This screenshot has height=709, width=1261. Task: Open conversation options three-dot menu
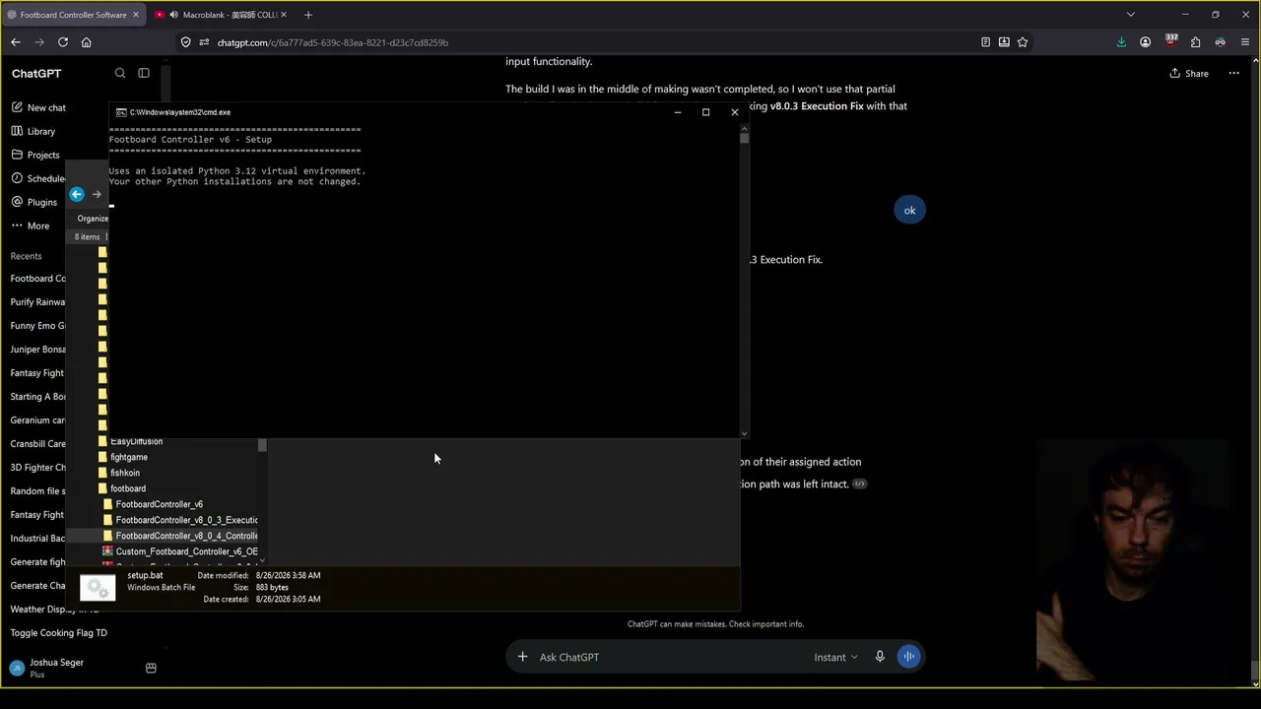1233,73
